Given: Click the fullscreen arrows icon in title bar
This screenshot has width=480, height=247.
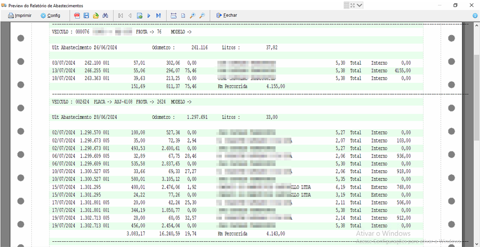Looking at the screenshot, I should pos(353,5).
